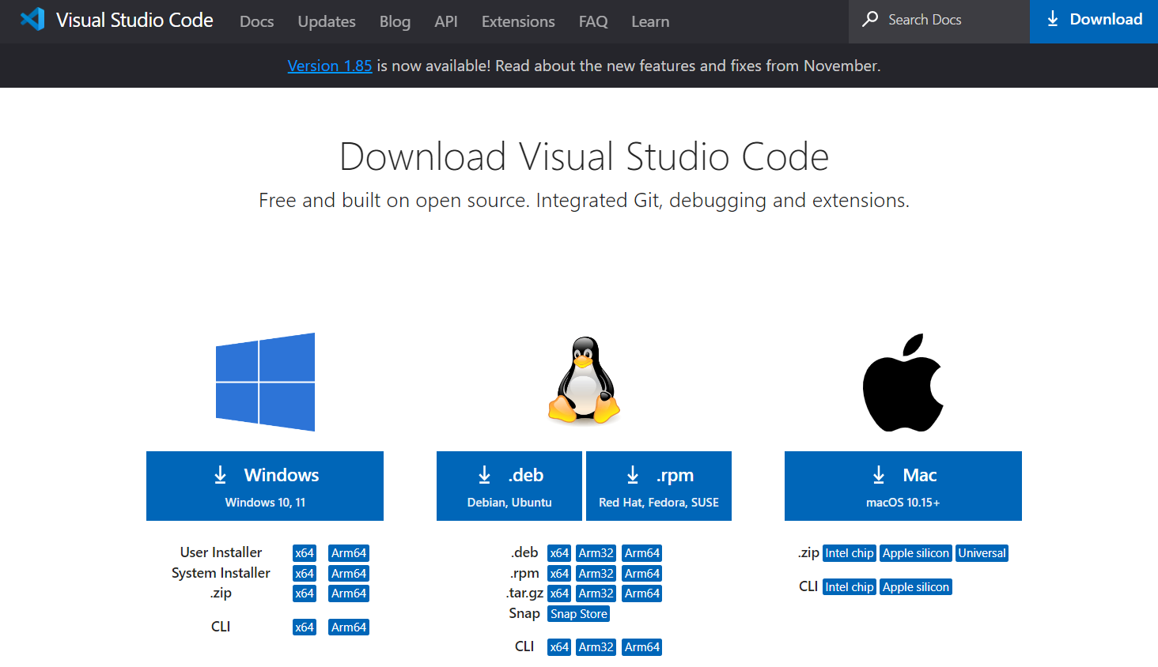Select Arm64 for Windows System Installer
Screen dimensions: 1158x667
click(349, 574)
